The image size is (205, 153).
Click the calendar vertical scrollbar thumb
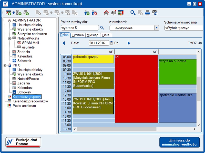click(x=199, y=89)
